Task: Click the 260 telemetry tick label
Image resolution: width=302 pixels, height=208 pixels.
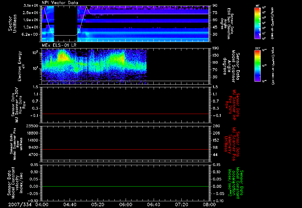Action: [216, 126]
